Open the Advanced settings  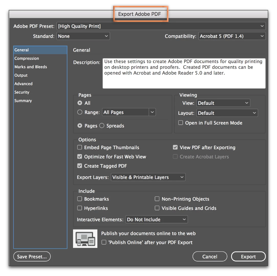(x=40, y=84)
